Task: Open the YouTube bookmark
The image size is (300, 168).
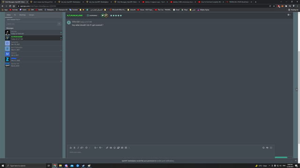Action: tap(14, 10)
